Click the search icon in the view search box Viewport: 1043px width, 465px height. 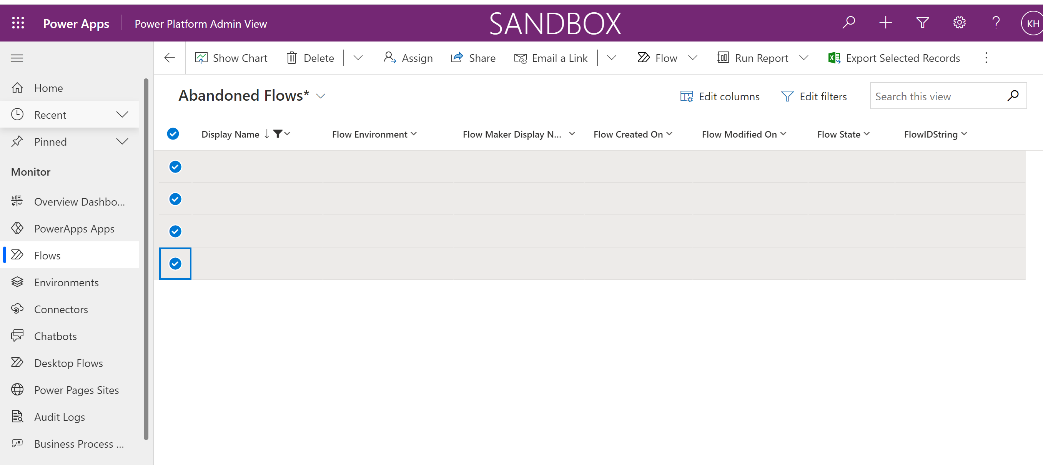pos(1013,96)
